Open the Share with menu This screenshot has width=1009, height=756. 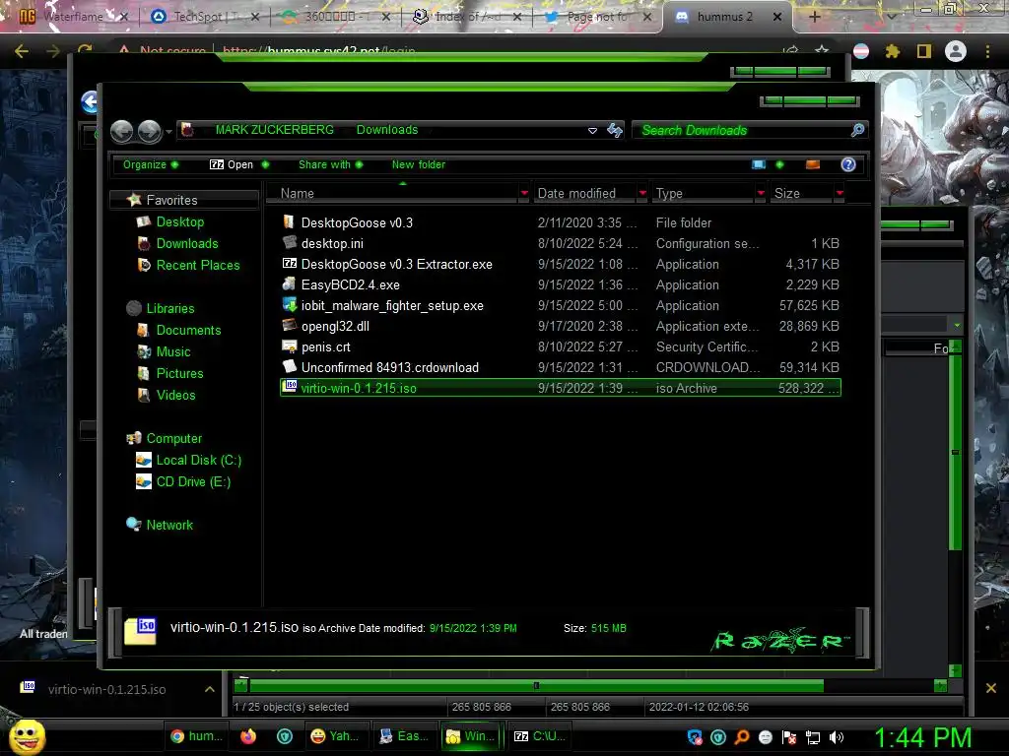(x=331, y=164)
